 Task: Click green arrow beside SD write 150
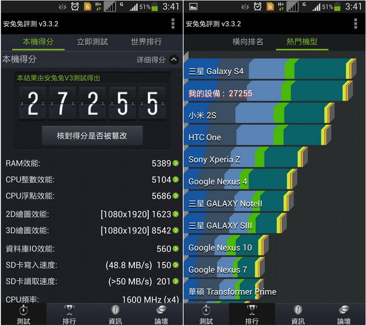(176, 265)
